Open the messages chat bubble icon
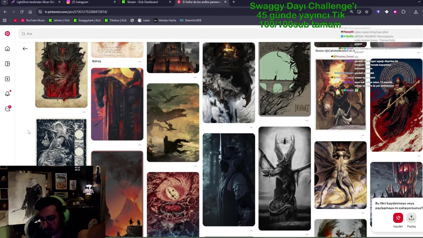 point(7,109)
